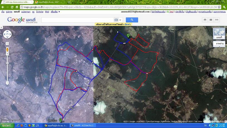Open the Scholar menu link
The height and width of the screenshot is (128, 227).
[40, 12]
